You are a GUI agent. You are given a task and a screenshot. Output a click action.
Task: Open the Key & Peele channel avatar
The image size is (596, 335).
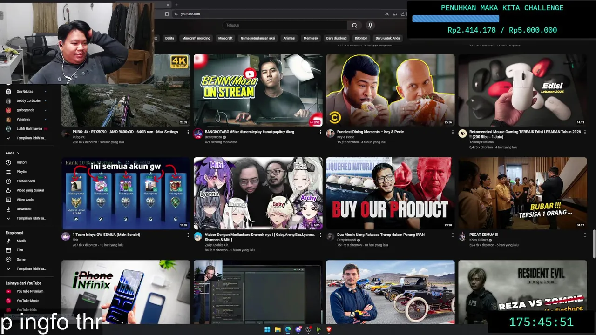point(330,134)
